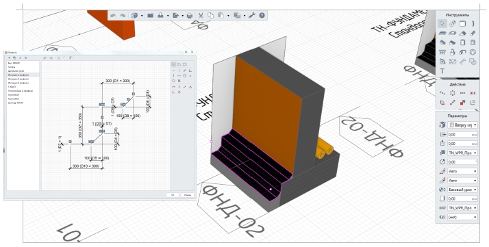Open the 'Базовый уров' level dropdown

point(463,190)
